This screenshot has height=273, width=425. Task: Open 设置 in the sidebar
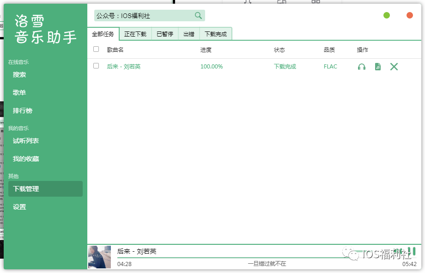tap(19, 207)
